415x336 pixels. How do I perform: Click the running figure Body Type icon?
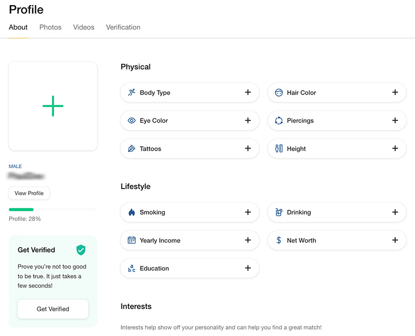pos(132,92)
